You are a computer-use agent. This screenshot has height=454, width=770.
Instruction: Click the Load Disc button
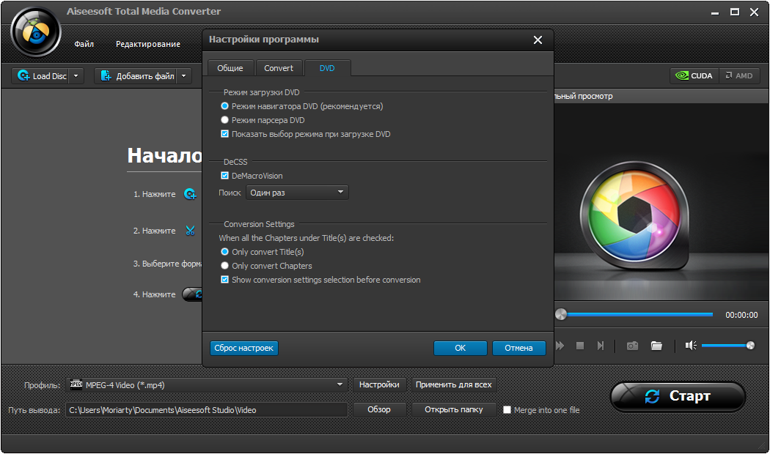click(x=42, y=75)
